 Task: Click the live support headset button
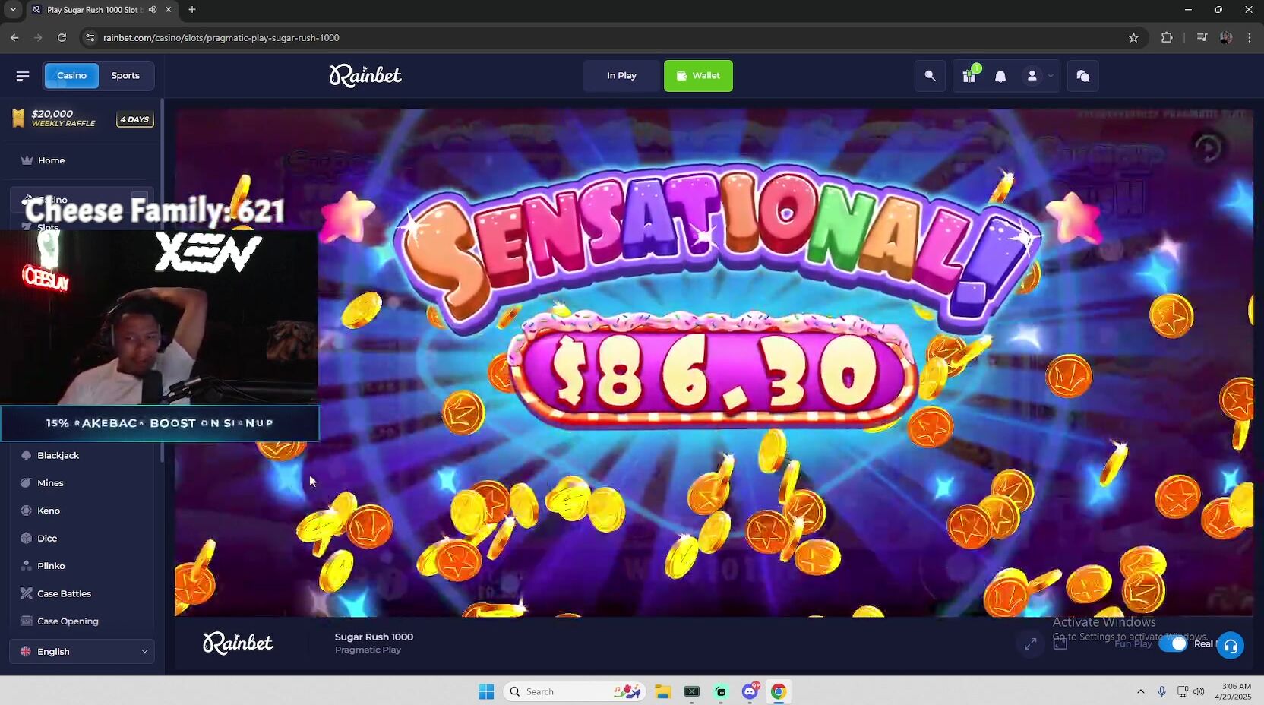[x=1231, y=646]
